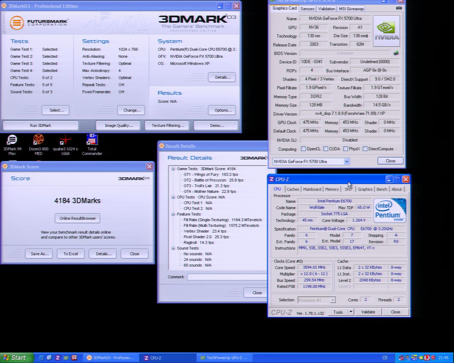This screenshot has width=454, height=363.
Task: Click Close button in GPU-Z window
Action: (390, 161)
